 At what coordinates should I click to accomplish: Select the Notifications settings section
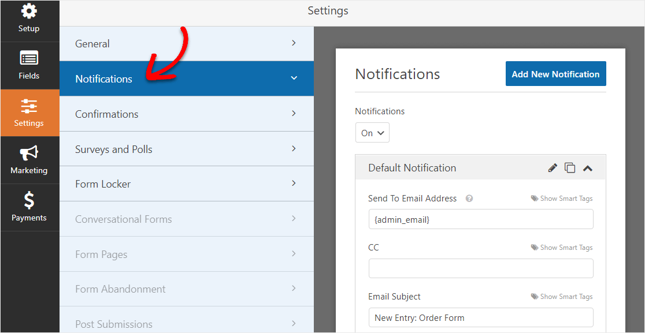point(186,78)
